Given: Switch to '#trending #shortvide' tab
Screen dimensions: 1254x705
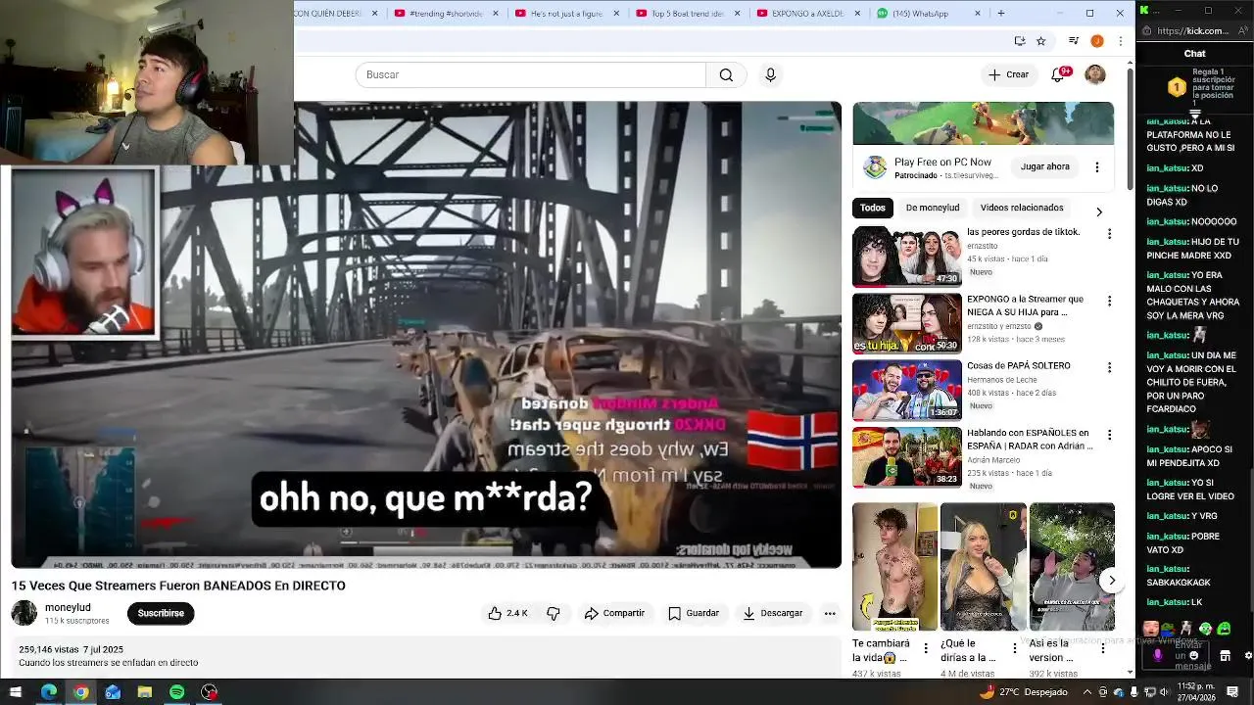Looking at the screenshot, I should pos(447,13).
